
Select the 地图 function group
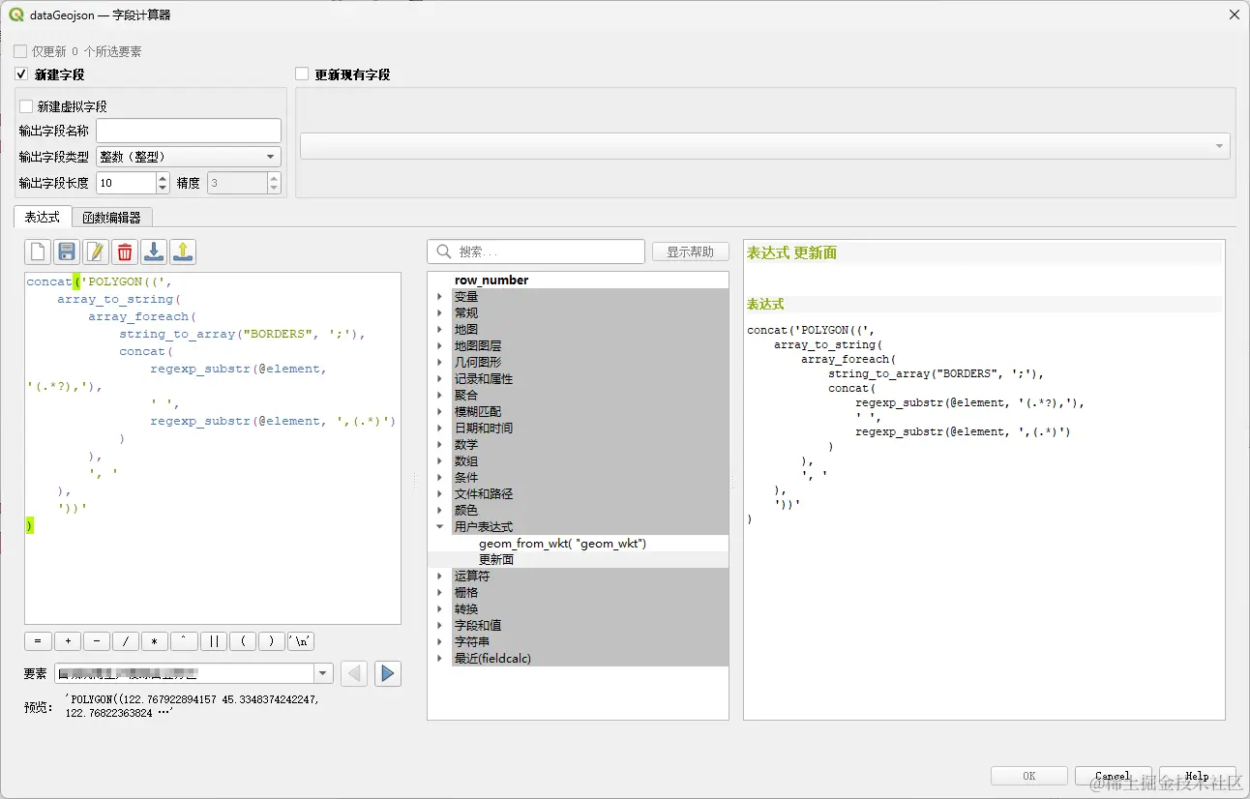pyautogui.click(x=466, y=330)
